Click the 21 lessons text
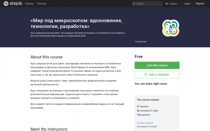 point(143,107)
